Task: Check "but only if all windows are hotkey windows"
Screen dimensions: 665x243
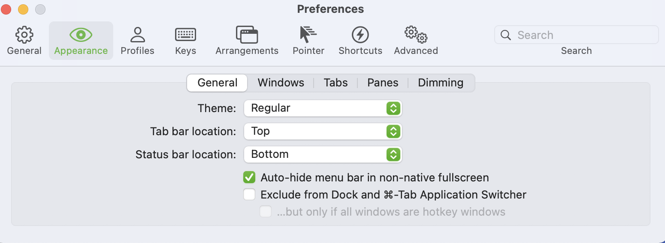Action: (x=266, y=212)
